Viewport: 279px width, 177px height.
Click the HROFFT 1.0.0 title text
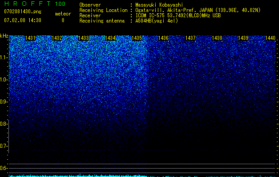35,4
